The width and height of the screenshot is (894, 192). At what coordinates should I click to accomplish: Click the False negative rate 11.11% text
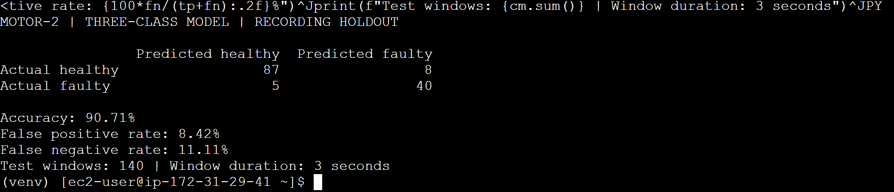(114, 150)
